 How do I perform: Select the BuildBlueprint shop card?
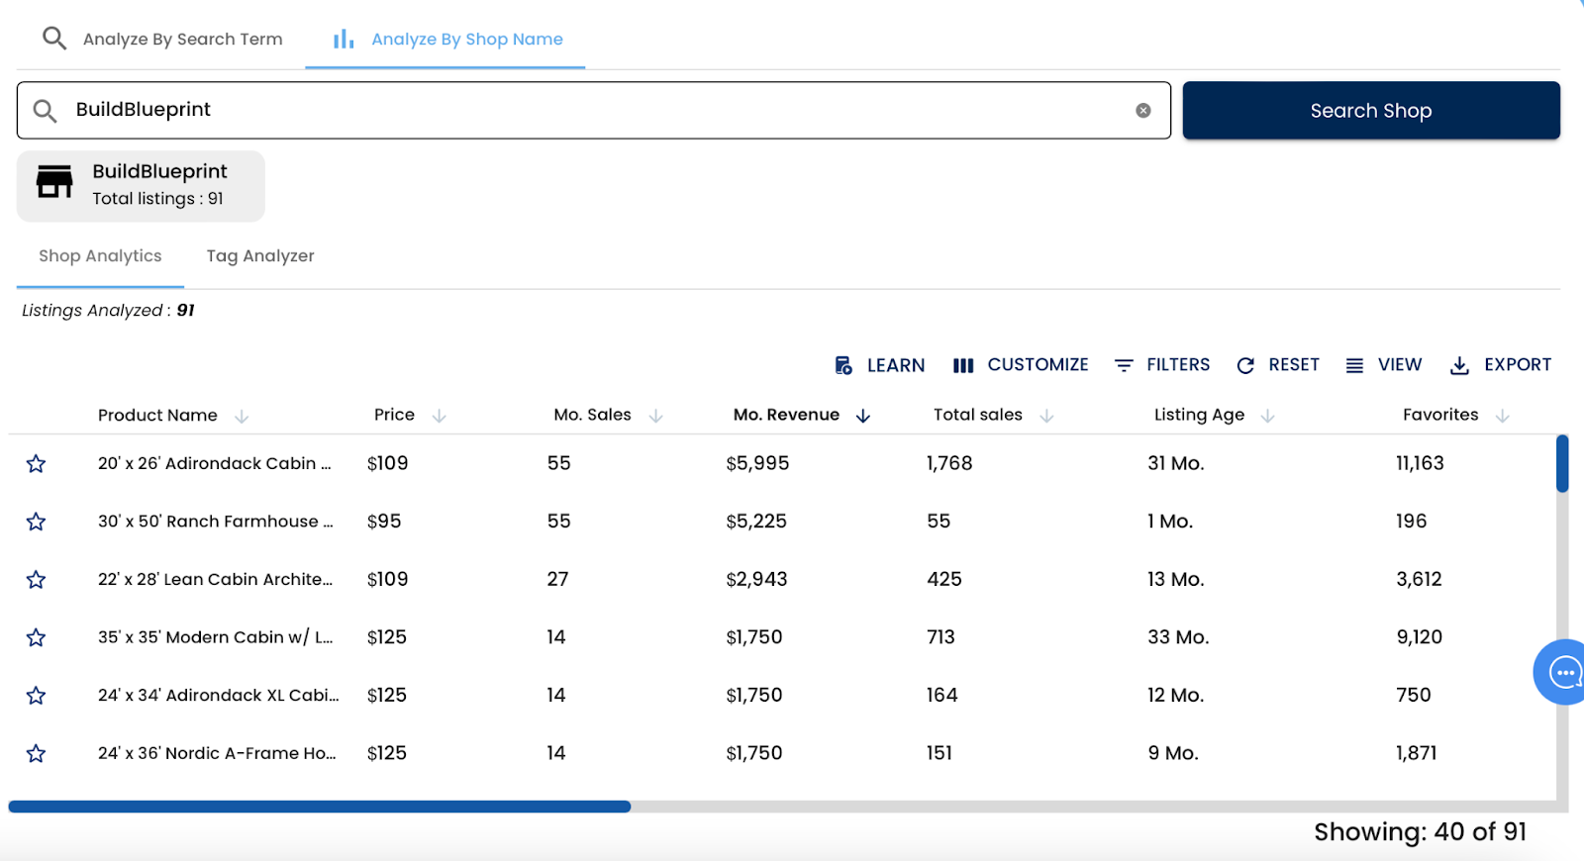click(x=141, y=186)
